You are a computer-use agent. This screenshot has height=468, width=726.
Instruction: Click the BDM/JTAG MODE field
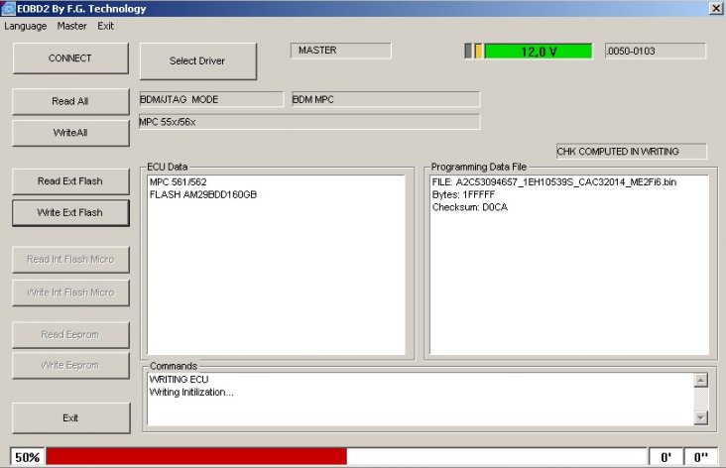tap(211, 99)
